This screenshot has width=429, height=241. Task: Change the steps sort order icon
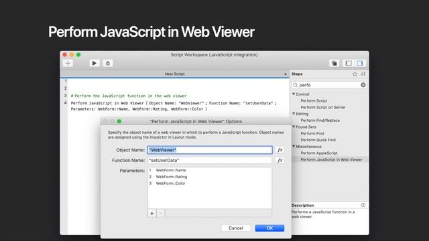[363, 74]
